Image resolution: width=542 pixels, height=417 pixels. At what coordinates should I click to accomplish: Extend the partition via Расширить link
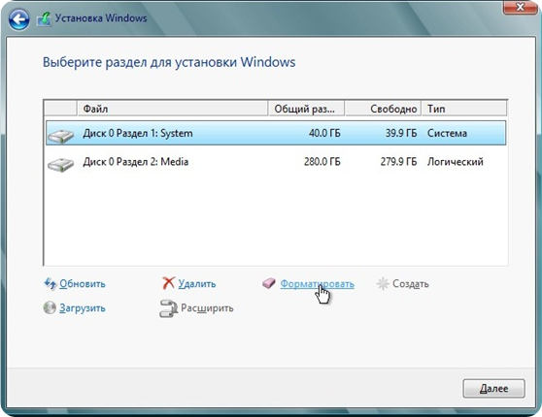pyautogui.click(x=207, y=308)
